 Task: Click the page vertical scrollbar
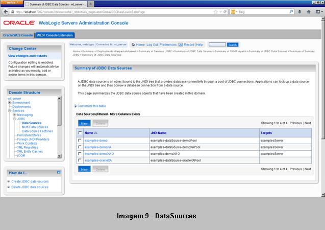(x=323, y=79)
